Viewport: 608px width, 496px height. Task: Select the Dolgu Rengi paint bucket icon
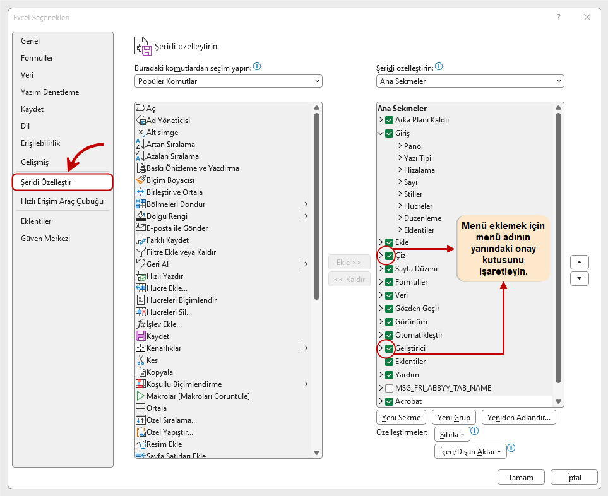(x=140, y=216)
